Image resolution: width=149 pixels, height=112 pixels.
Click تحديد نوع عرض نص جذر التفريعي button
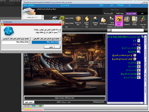click(46, 38)
